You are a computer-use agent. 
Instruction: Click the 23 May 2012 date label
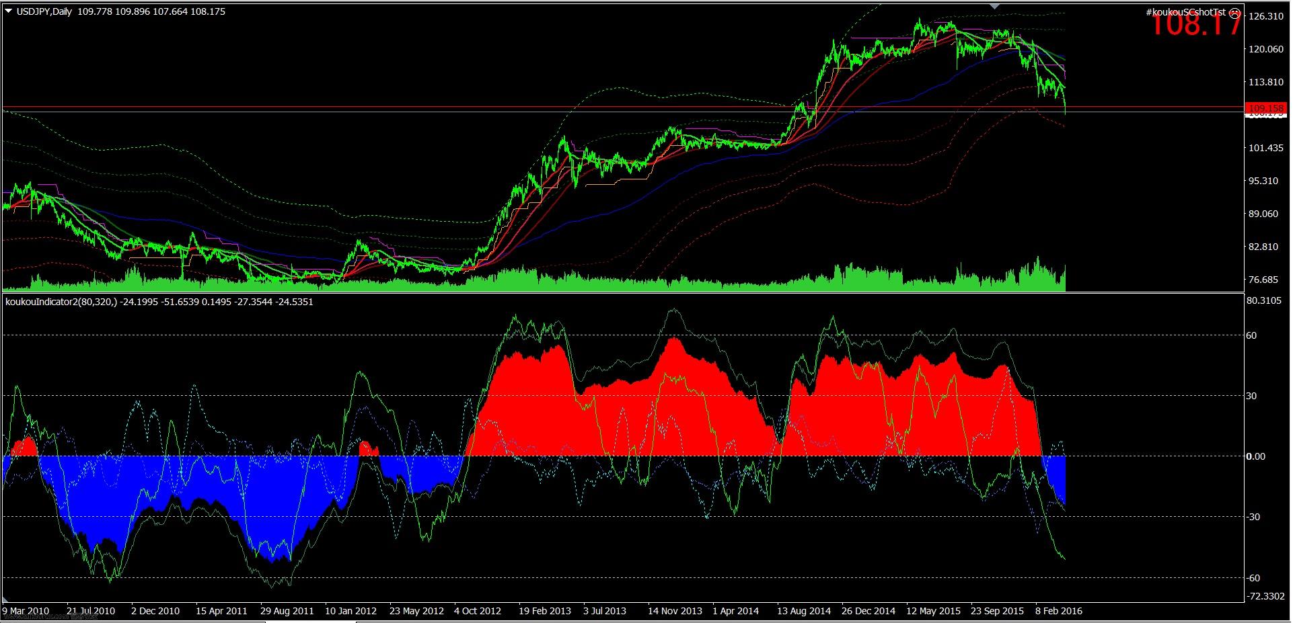click(416, 611)
